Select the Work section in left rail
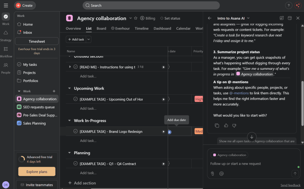 click(6, 19)
